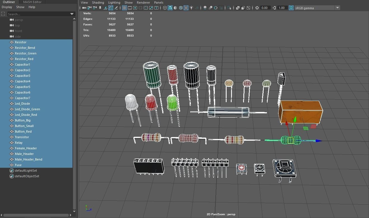Click the Safe Action icon
Image resolution: width=369 pixels, height=218 pixels.
click(151, 8)
